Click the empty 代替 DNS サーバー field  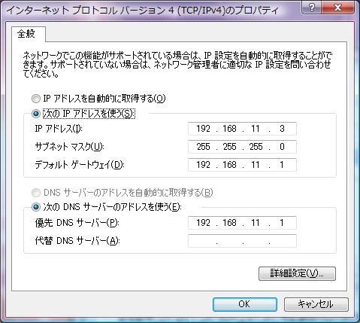[242, 241]
